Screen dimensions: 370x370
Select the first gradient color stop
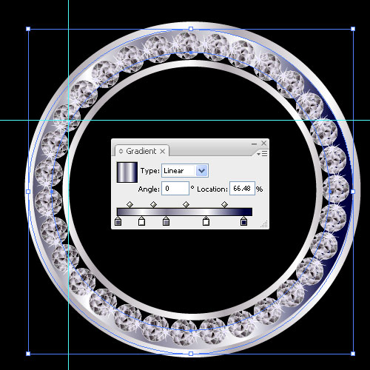click(x=118, y=221)
